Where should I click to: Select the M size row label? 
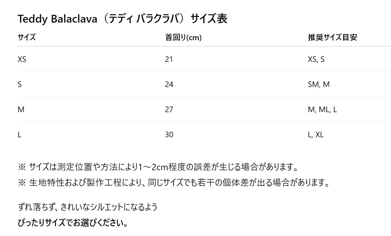tap(21, 109)
